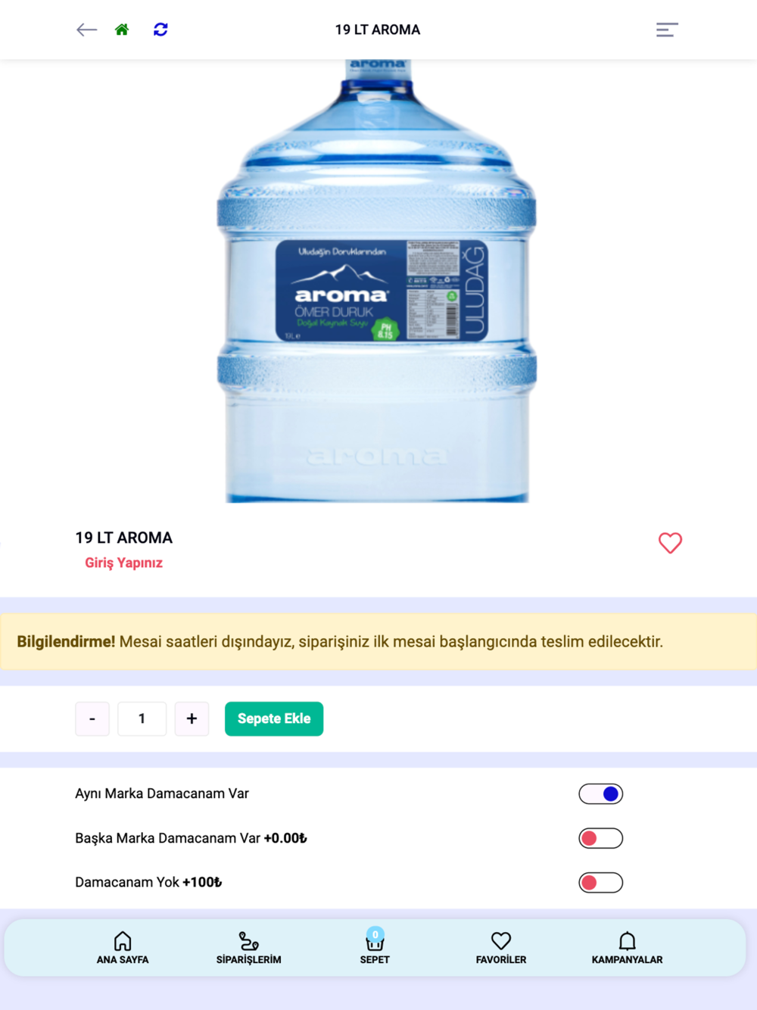Screen dimensions: 757x1010
Task: Click the quantity input field
Action: 142,719
